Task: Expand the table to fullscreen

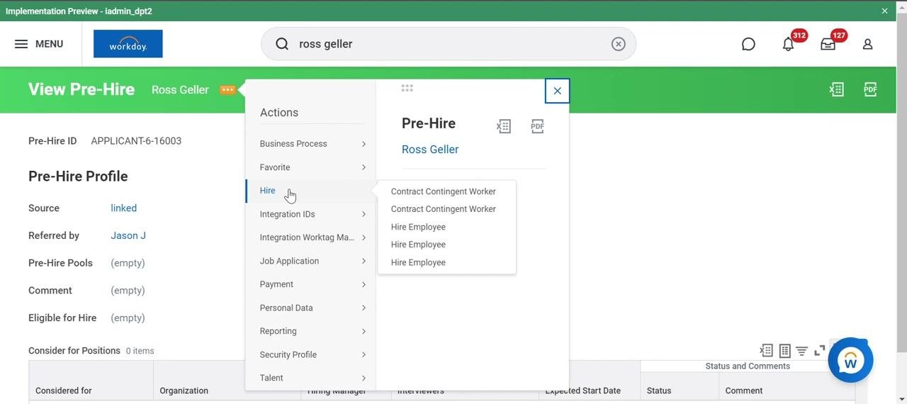Action: pyautogui.click(x=820, y=350)
